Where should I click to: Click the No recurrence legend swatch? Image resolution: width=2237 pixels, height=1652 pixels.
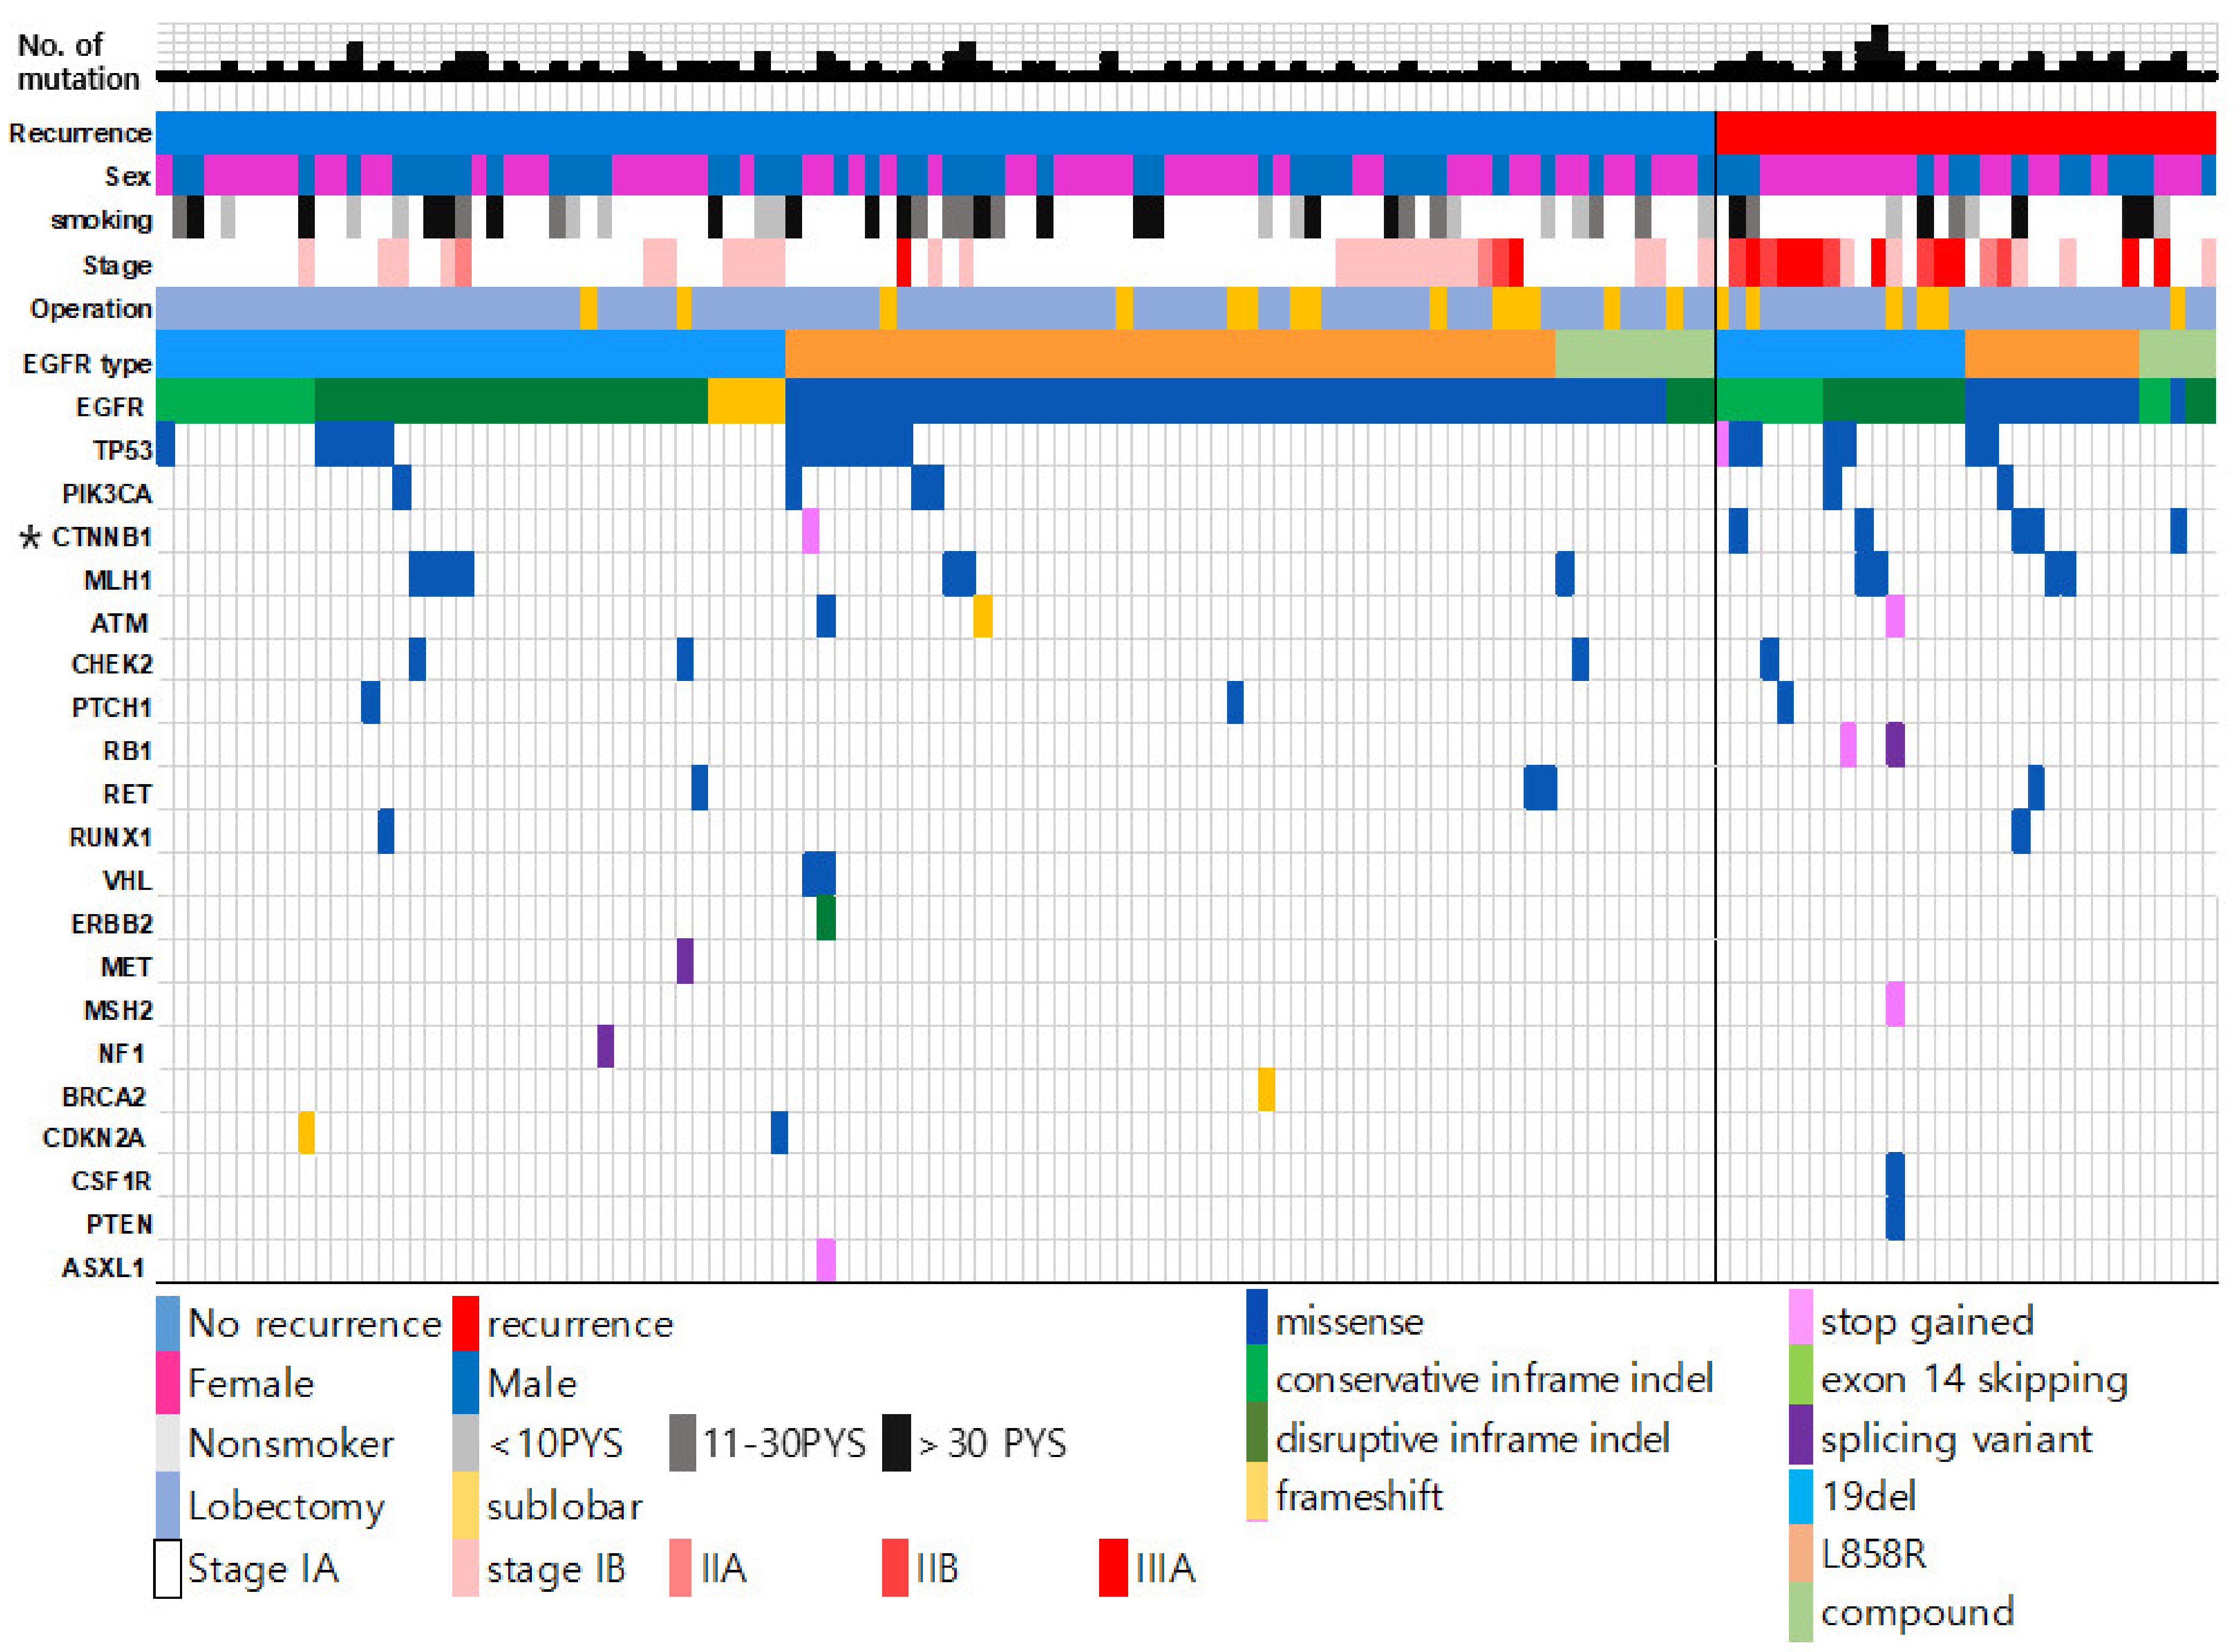click(x=168, y=1324)
